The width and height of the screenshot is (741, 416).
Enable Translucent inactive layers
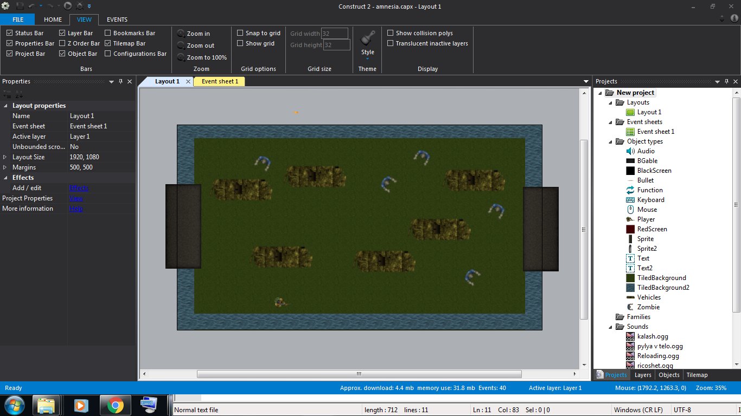click(x=391, y=43)
